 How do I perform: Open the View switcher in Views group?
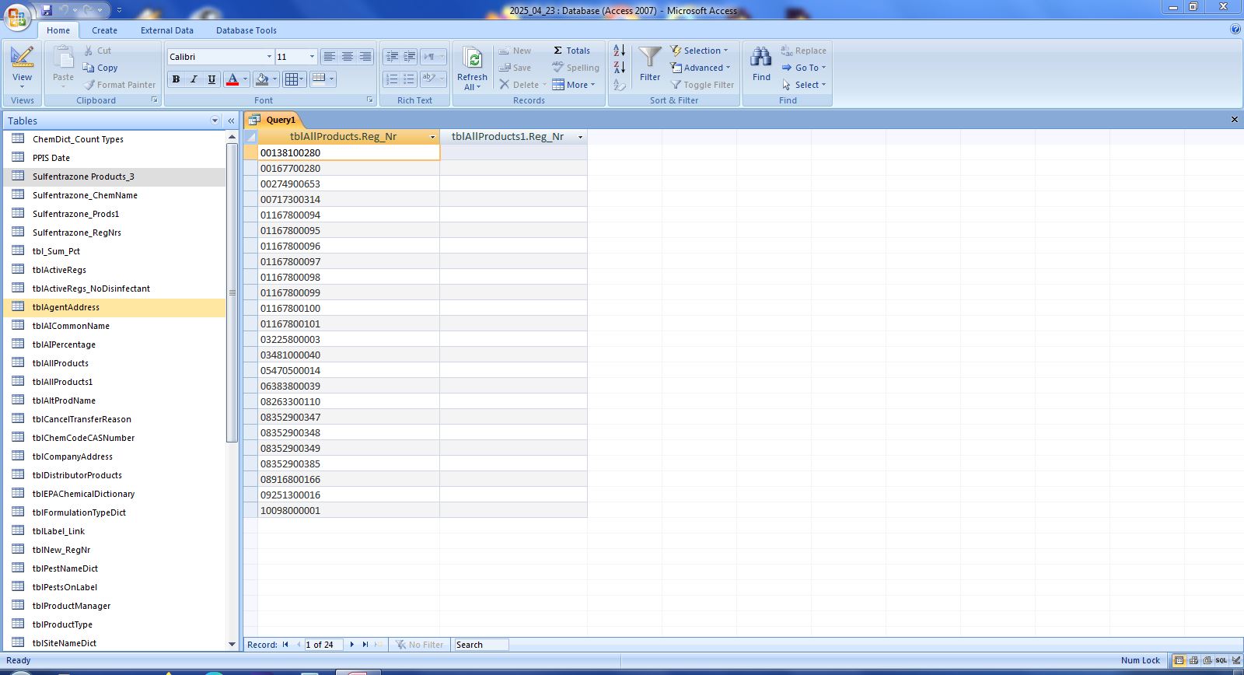tap(22, 68)
